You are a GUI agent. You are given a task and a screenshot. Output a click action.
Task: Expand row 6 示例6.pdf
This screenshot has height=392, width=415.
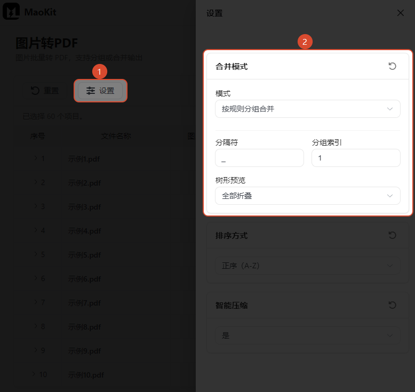pyautogui.click(x=35, y=278)
